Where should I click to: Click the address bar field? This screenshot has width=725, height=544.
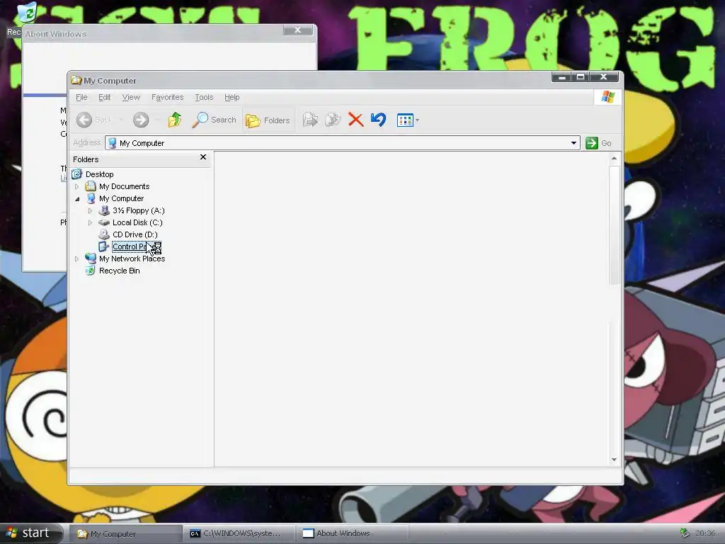point(342,143)
